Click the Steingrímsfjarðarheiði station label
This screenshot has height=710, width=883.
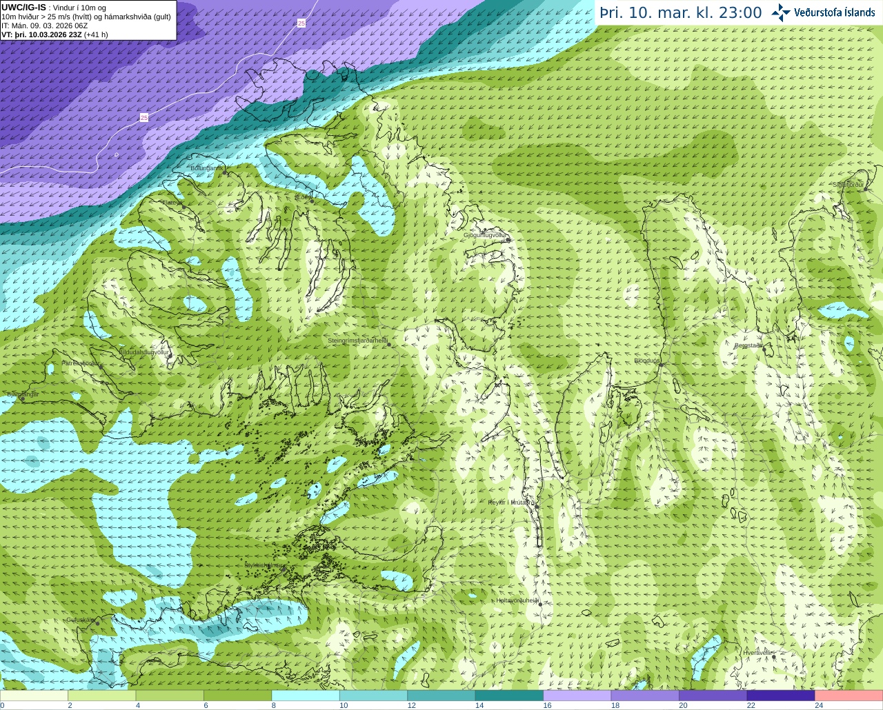[x=357, y=341]
